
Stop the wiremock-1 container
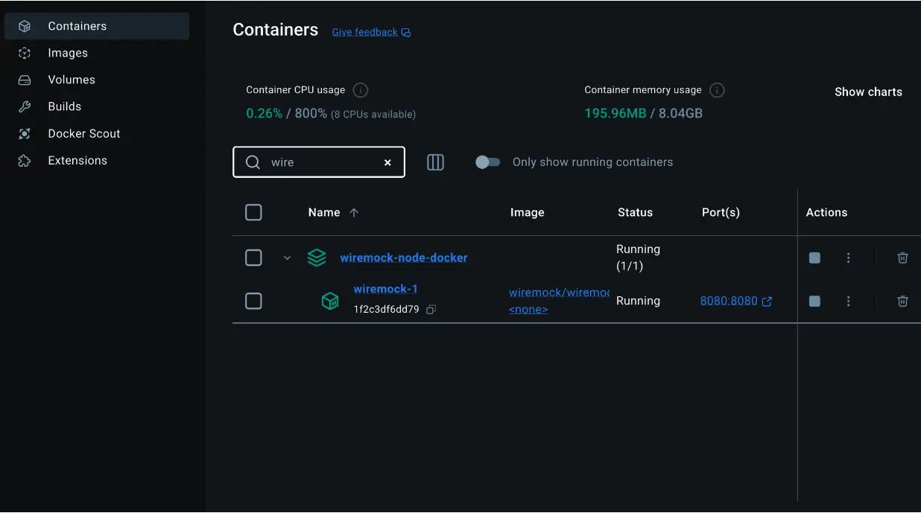(x=814, y=301)
